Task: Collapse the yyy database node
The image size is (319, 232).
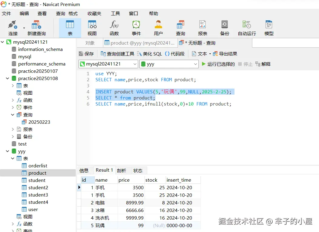Action: (8, 151)
